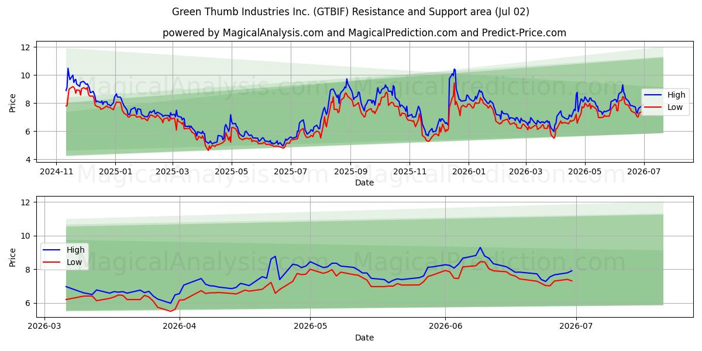The width and height of the screenshot is (702, 351).
Task: Click the '2026-04' x-axis label in bottom chart
Action: point(179,327)
